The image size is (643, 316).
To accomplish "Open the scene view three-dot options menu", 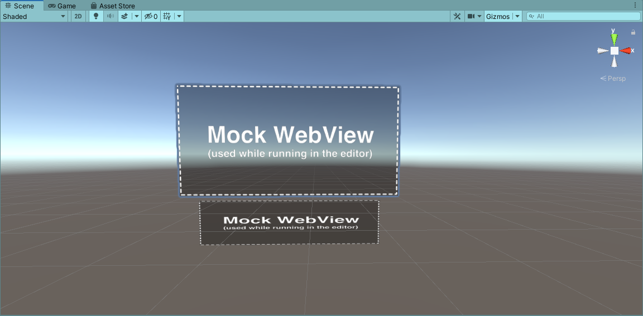I will (636, 5).
